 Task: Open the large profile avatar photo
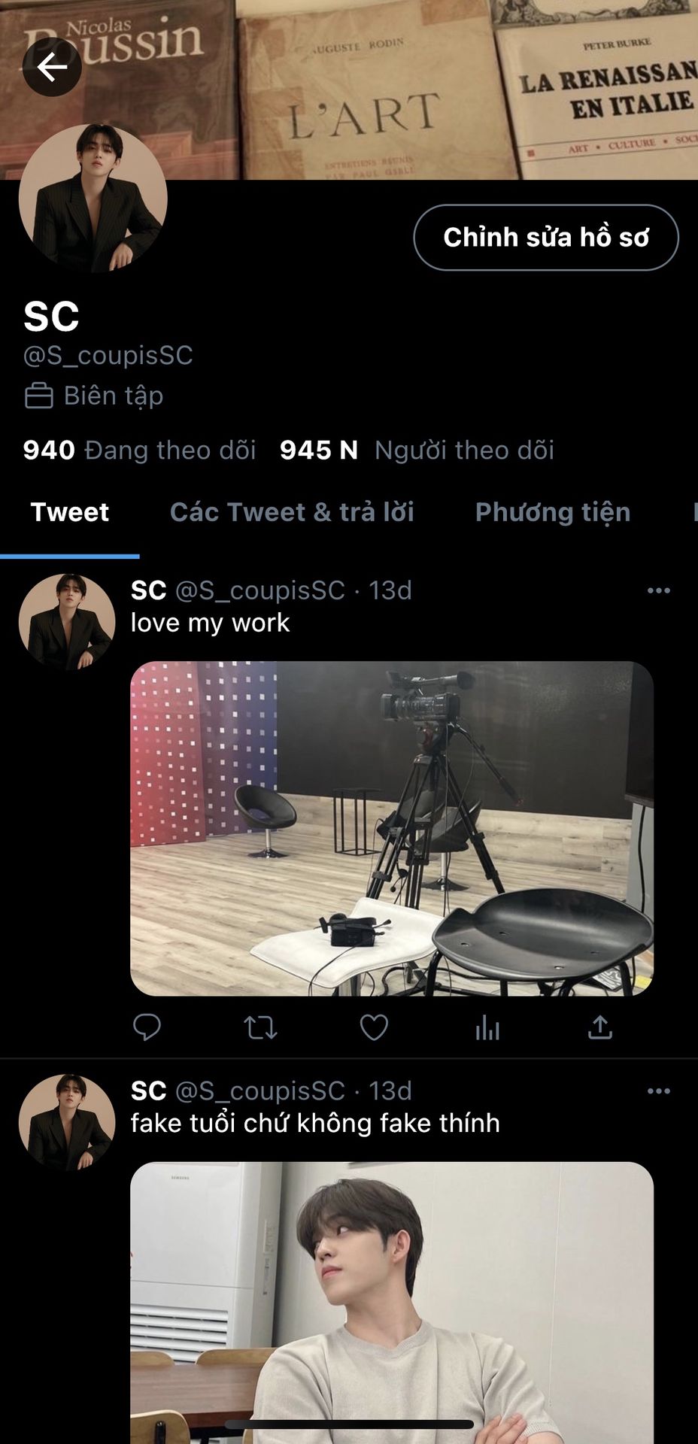coord(93,198)
